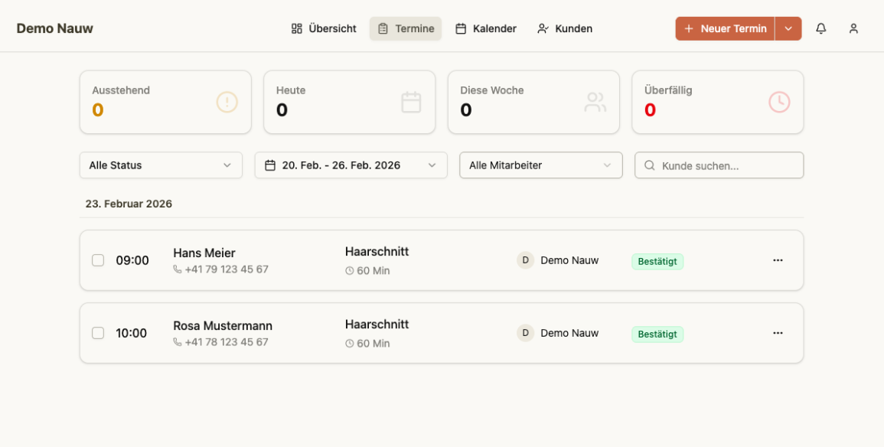Click the Bestätigt badge for Rosa Mustermann
This screenshot has height=447, width=884.
click(657, 334)
